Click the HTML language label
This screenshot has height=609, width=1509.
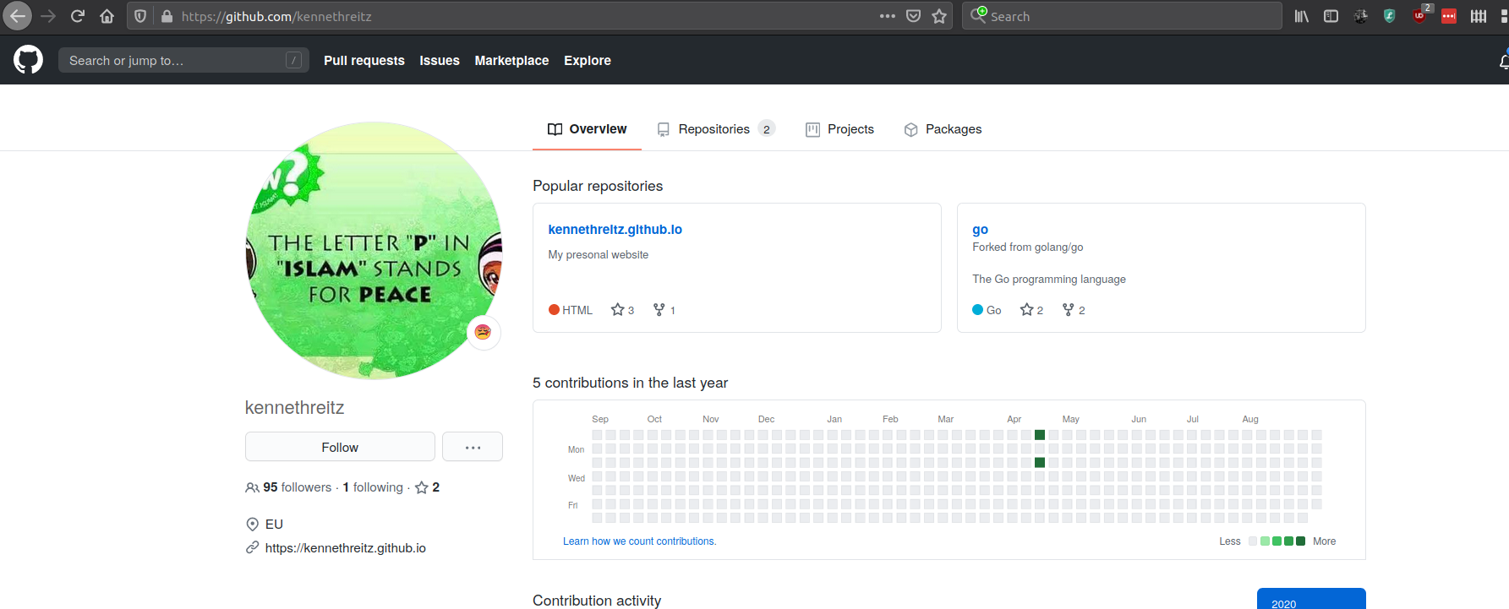click(571, 310)
